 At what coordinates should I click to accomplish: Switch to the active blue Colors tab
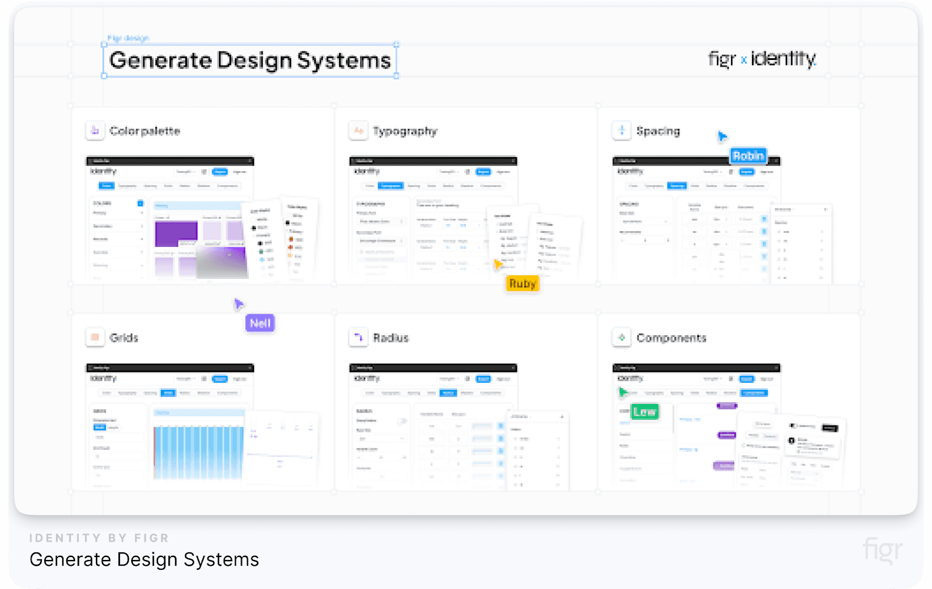click(107, 186)
